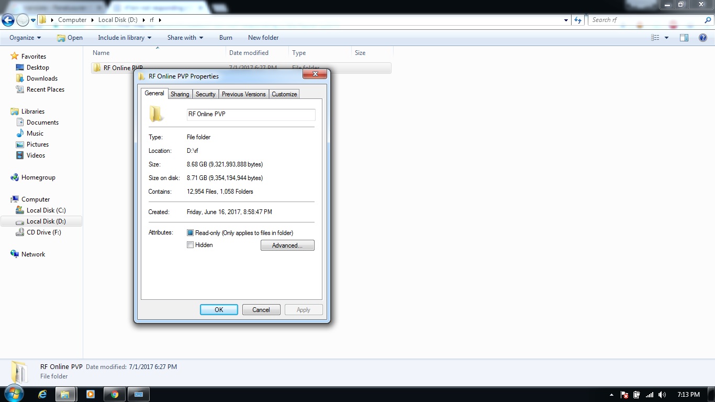Click the Help question mark icon
715x402 pixels.
703,38
